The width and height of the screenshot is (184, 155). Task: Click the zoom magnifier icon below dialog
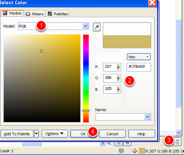[x=109, y=143]
